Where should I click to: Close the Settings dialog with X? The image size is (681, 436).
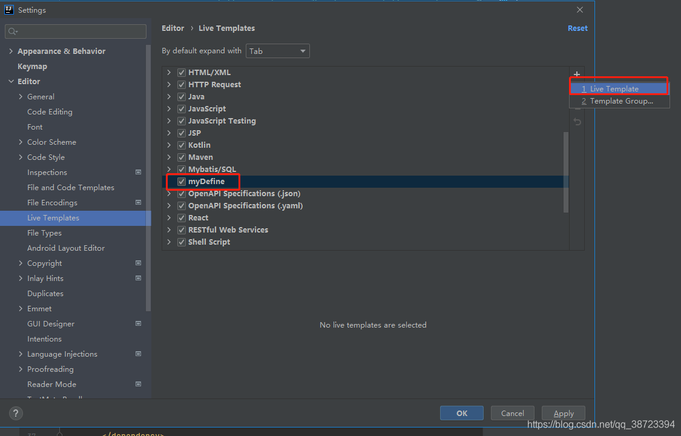(x=580, y=10)
